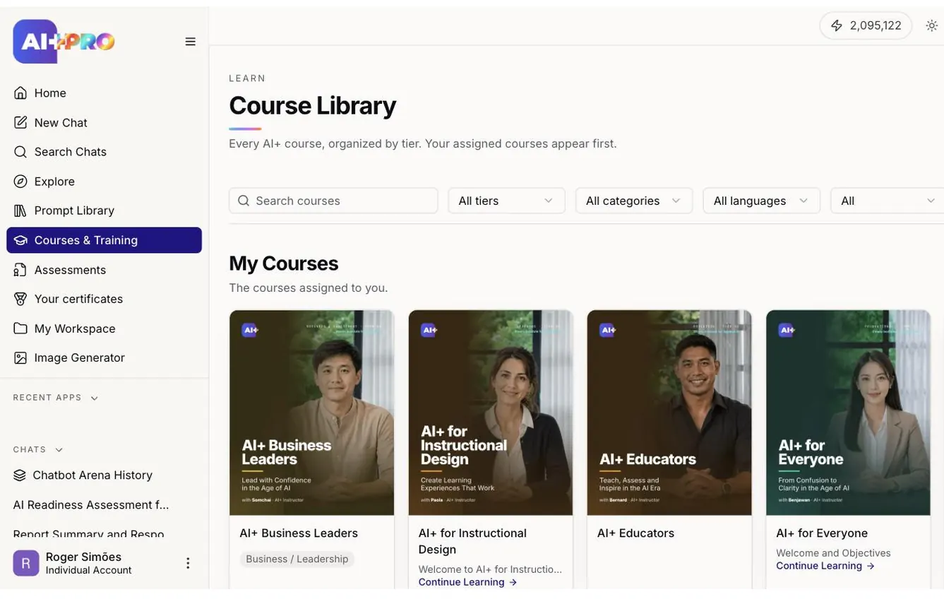Click the Home house icon
The image size is (944, 616).
(20, 93)
